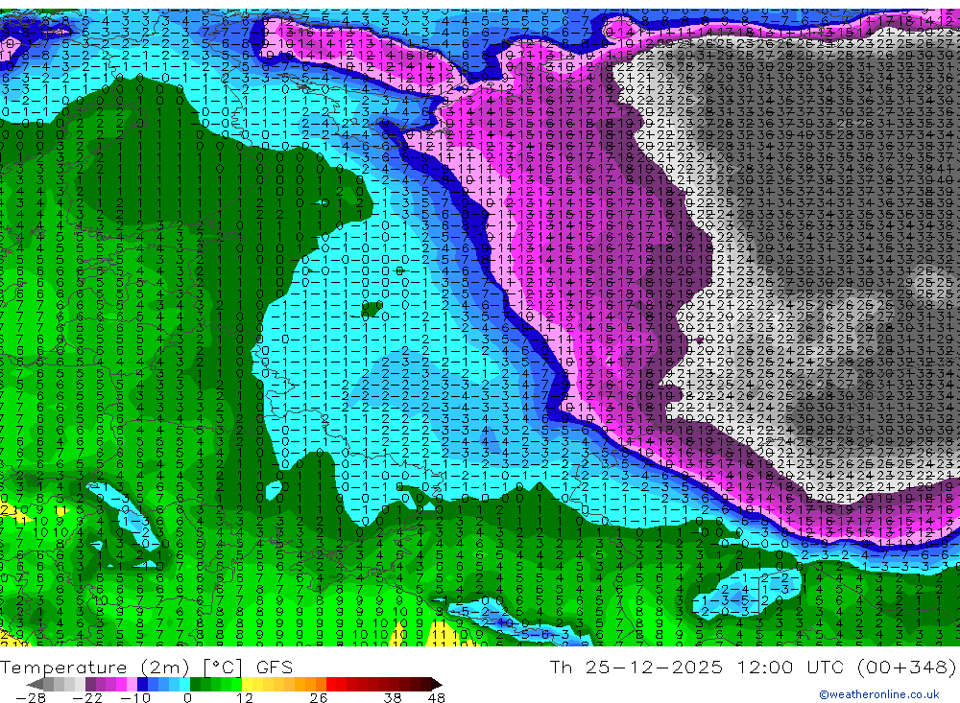Image resolution: width=960 pixels, height=703 pixels.
Task: Click the bright yellow swatch above 12
Action: (x=248, y=684)
